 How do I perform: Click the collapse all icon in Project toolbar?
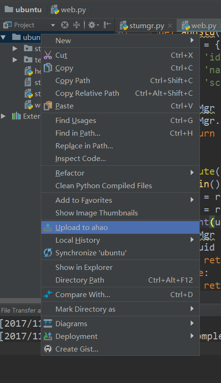click(76, 25)
